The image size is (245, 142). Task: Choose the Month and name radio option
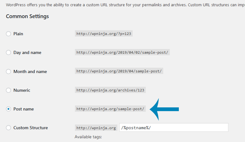[8, 71]
